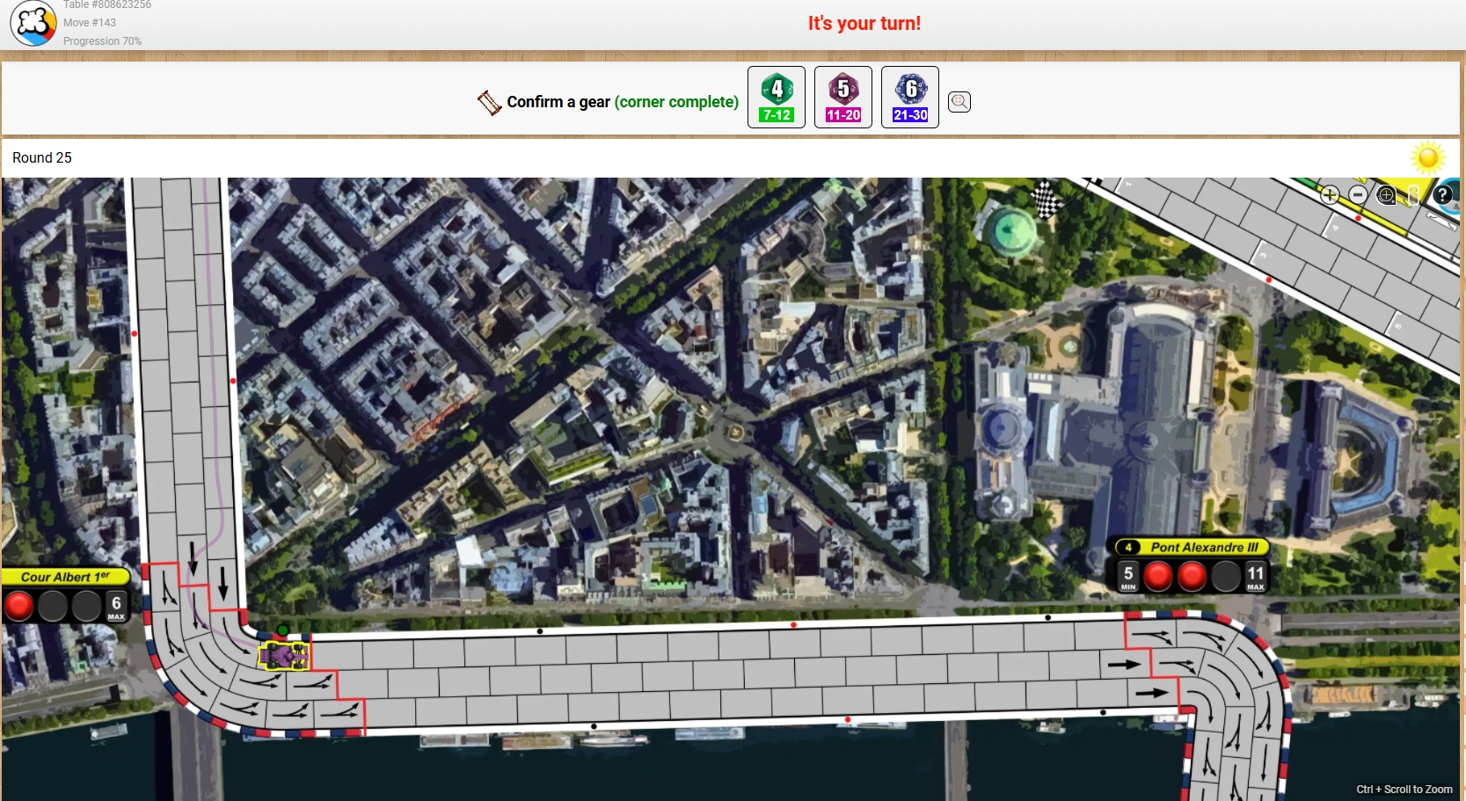Click the Pont Alexandre III corner label
Viewport: 1466px width, 801px height.
click(1203, 547)
